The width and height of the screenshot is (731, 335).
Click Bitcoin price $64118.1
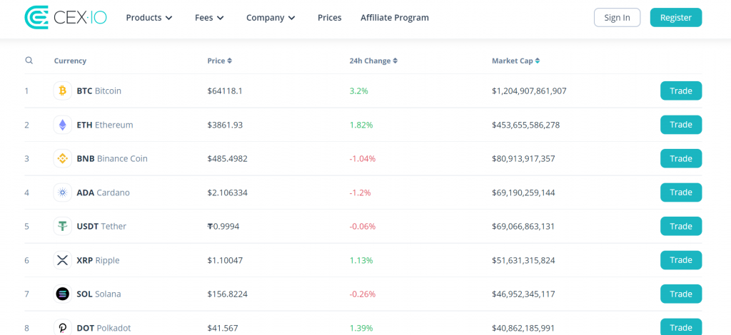pyautogui.click(x=225, y=91)
